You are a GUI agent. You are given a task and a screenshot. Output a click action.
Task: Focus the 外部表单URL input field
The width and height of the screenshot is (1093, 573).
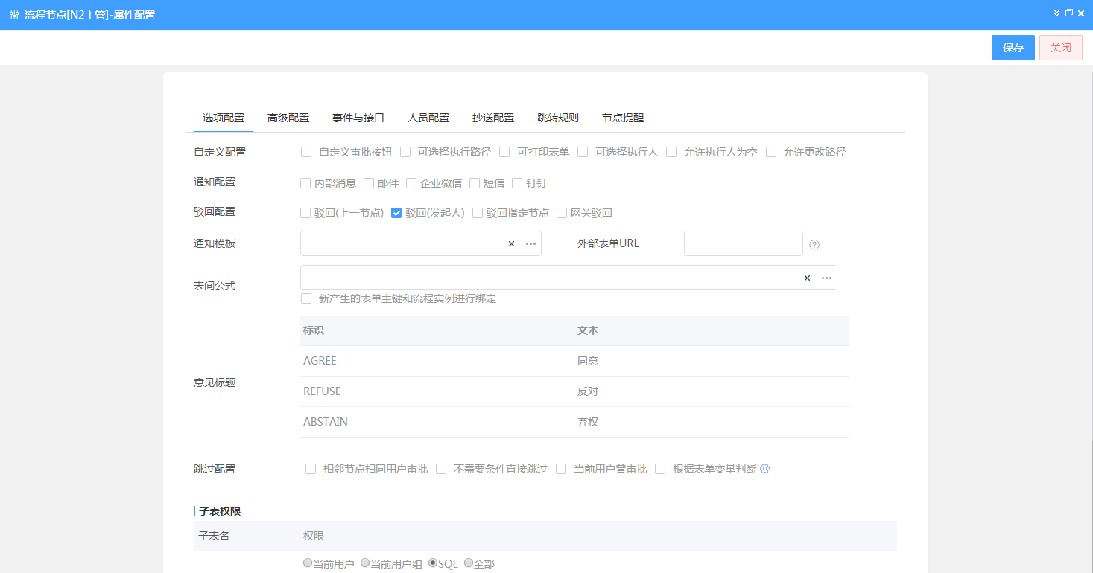[x=744, y=243]
